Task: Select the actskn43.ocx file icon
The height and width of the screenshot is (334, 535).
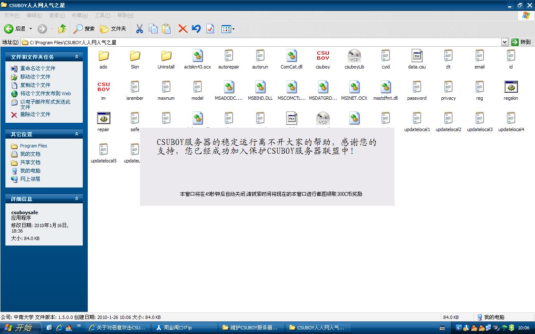Action: click(x=197, y=56)
